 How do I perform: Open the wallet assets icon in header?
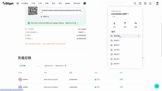(140, 3)
